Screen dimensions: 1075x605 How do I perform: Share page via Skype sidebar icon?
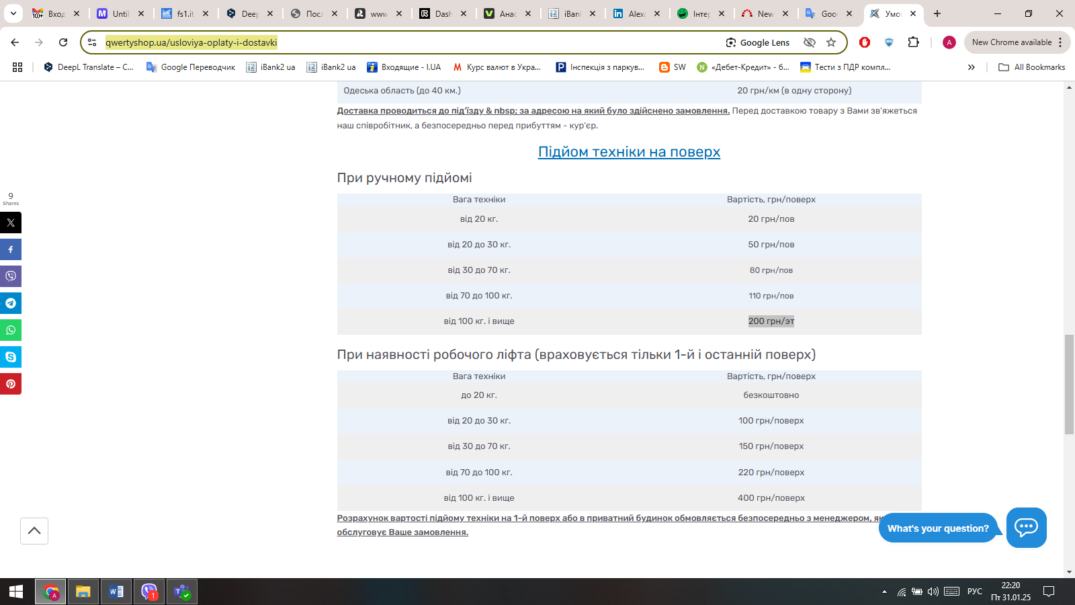[x=11, y=357]
